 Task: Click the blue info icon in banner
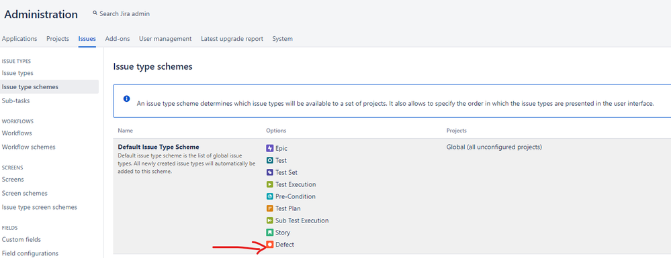[127, 99]
